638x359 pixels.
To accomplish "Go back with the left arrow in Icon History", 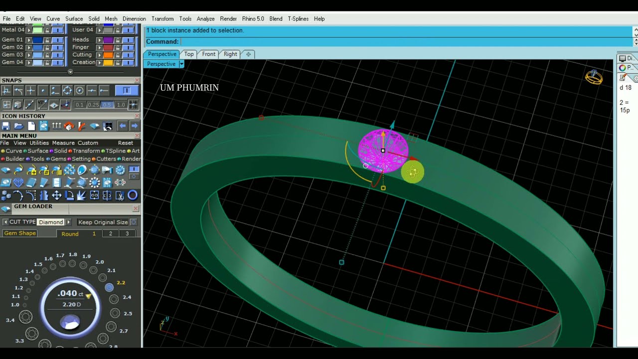I will (123, 126).
